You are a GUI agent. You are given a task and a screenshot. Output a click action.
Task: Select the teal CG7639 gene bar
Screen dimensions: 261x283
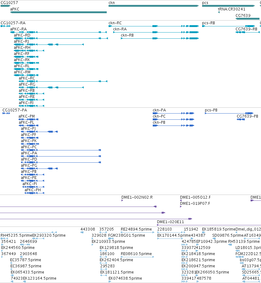tap(248, 19)
